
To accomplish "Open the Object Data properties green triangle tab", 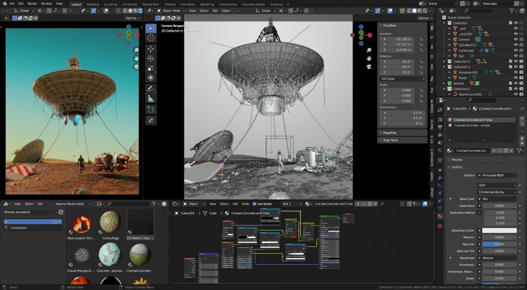I will (440, 209).
